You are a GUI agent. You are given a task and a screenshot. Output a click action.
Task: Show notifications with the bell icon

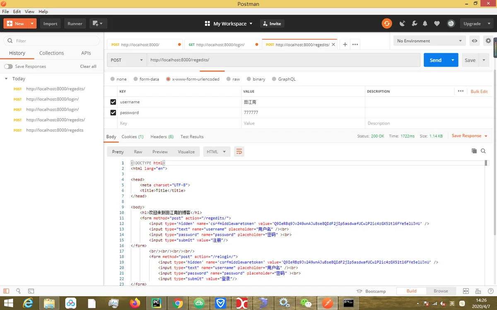click(425, 24)
